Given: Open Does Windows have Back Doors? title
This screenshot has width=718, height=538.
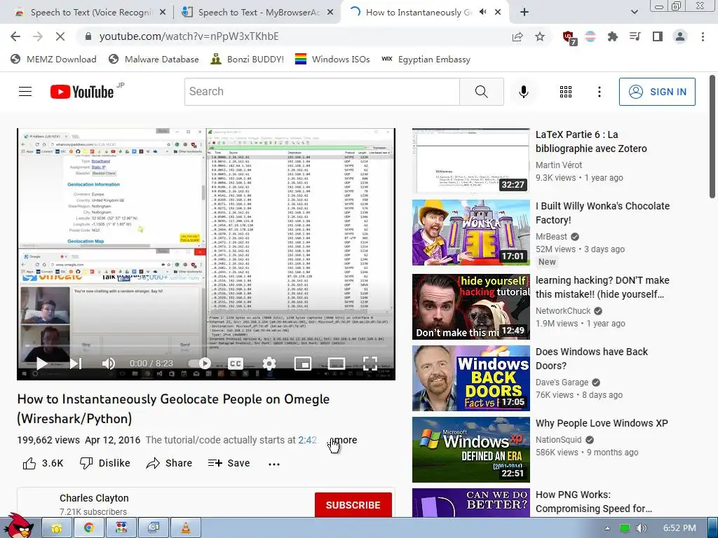Looking at the screenshot, I should tap(592, 359).
